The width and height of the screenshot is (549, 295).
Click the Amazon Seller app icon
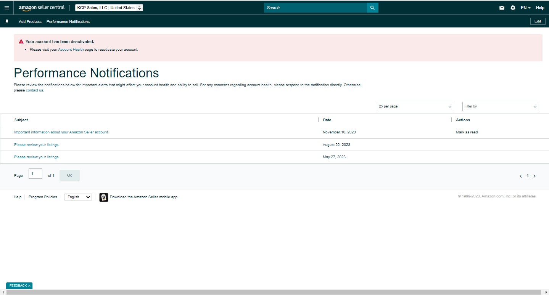104,197
